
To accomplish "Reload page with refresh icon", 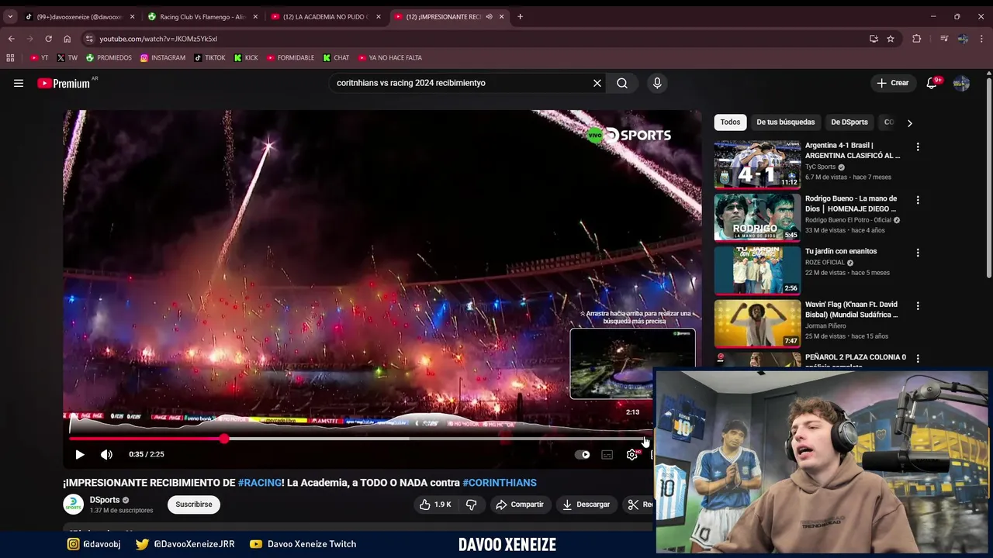I will click(48, 39).
